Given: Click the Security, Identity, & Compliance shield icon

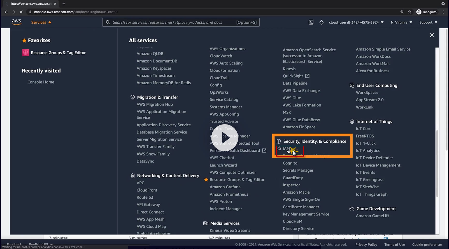Looking at the screenshot, I should (279, 141).
